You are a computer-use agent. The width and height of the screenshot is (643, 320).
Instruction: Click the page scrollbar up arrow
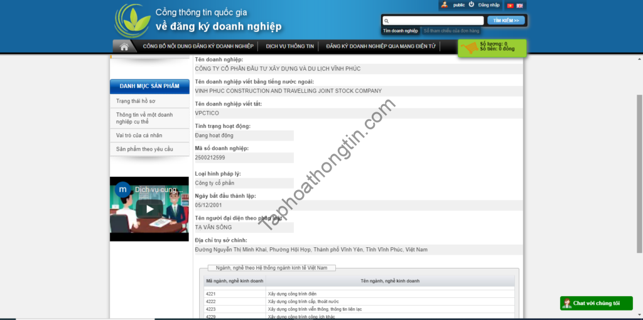point(639,60)
